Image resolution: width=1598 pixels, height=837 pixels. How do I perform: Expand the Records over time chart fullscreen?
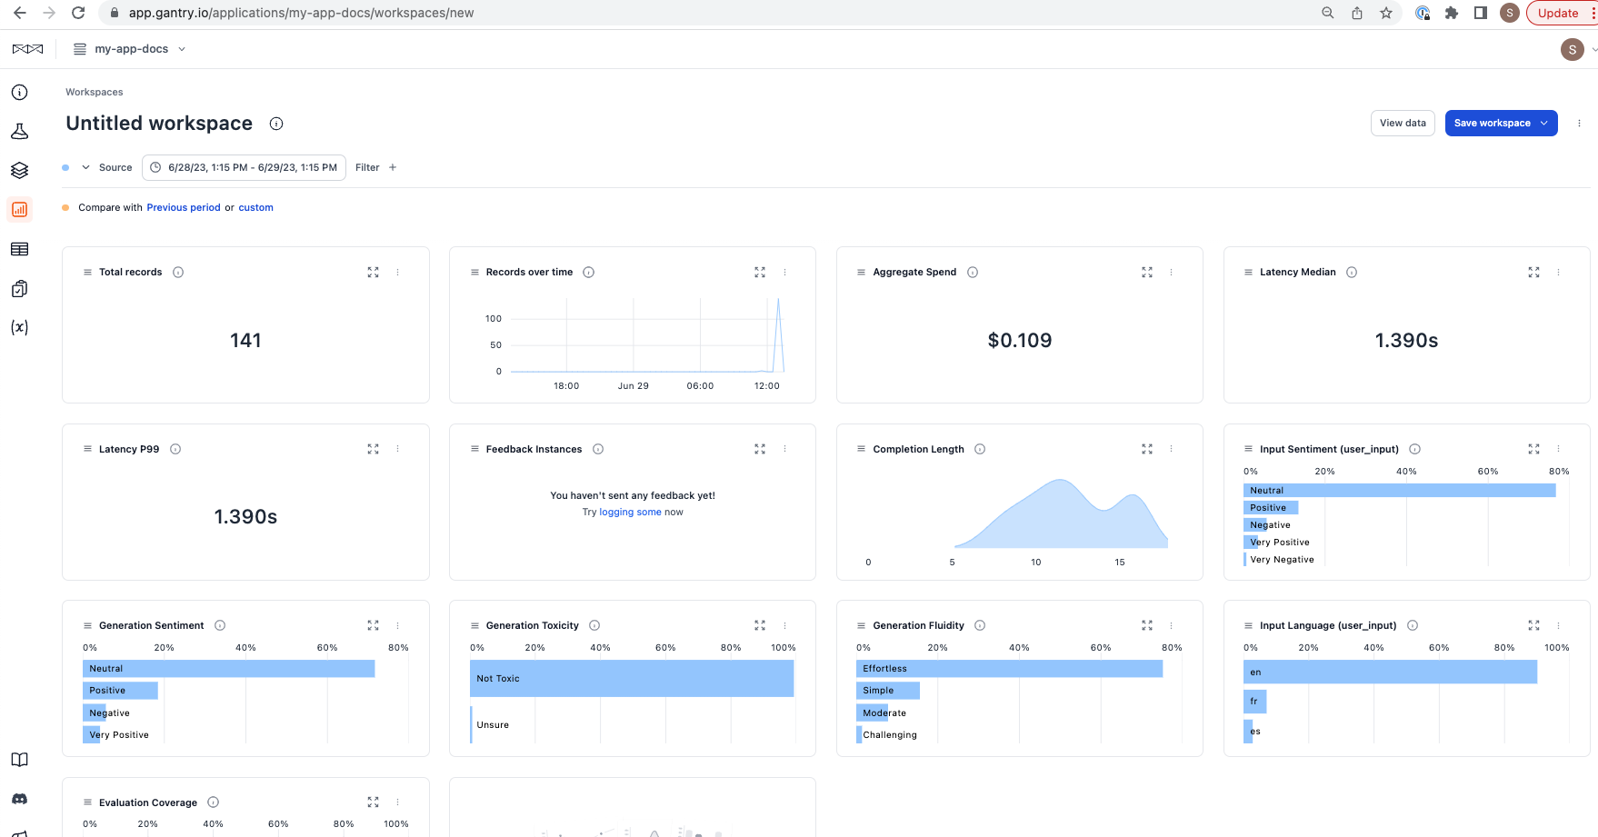(x=760, y=273)
